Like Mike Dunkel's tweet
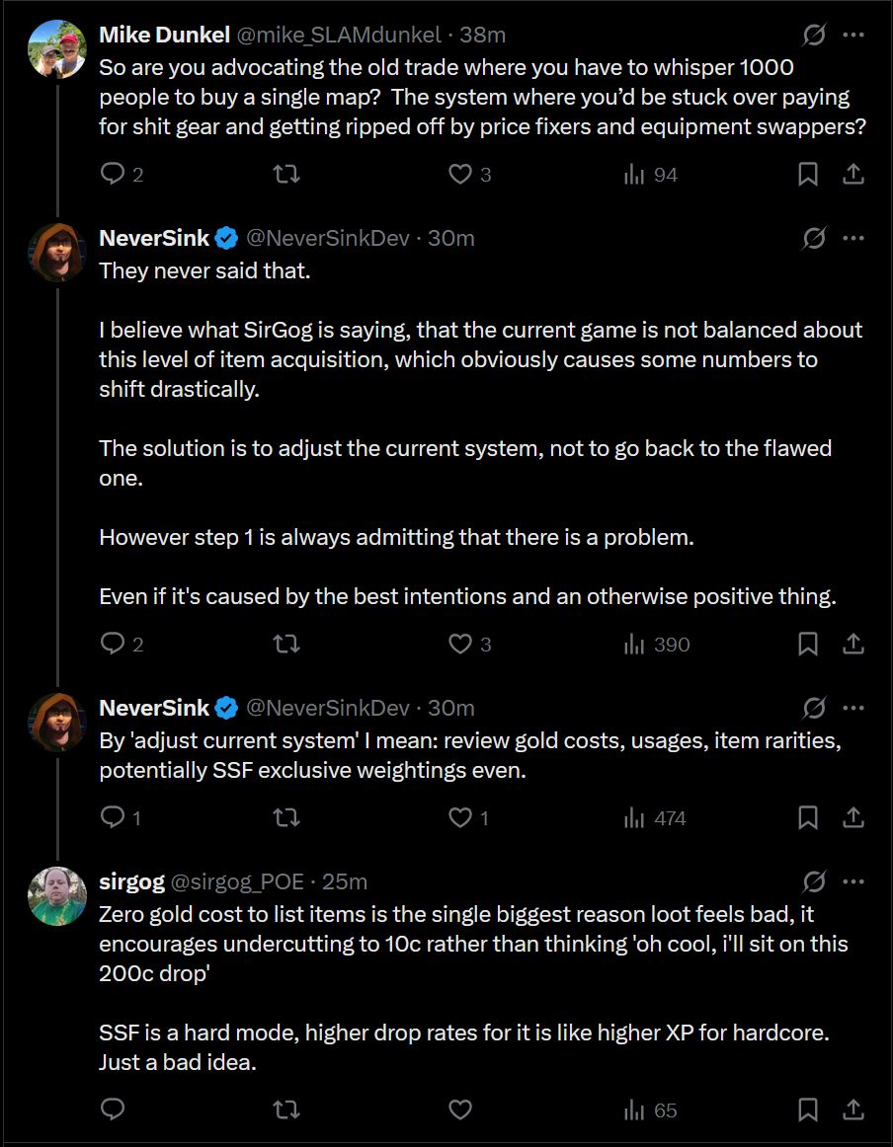The image size is (893, 1147). pyautogui.click(x=459, y=175)
